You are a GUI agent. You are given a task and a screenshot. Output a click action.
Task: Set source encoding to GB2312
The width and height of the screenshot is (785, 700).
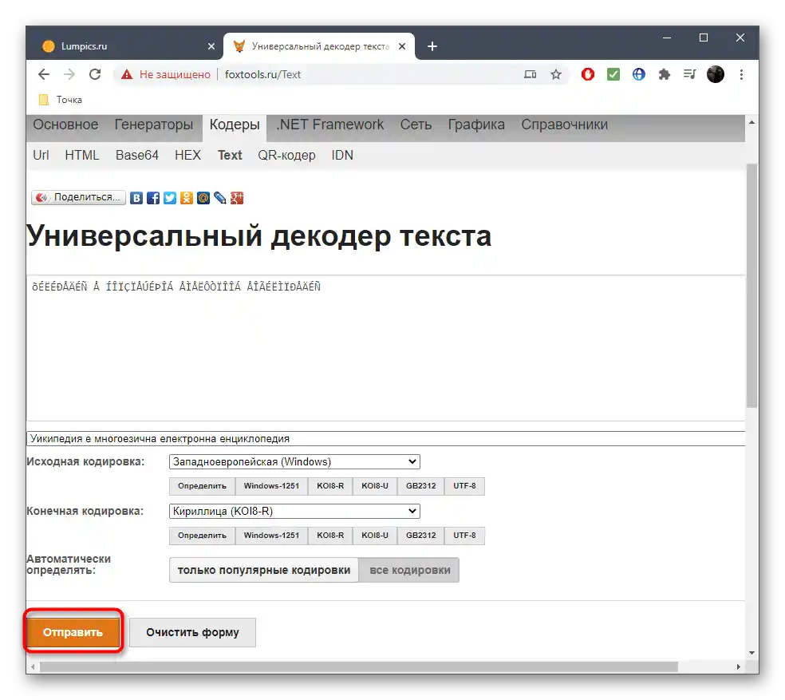tap(421, 486)
